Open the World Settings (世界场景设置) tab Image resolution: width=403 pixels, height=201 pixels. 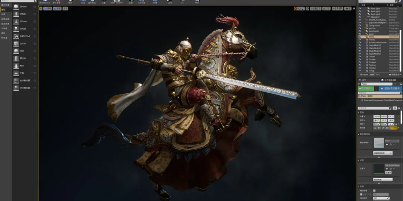pyautogui.click(x=392, y=80)
